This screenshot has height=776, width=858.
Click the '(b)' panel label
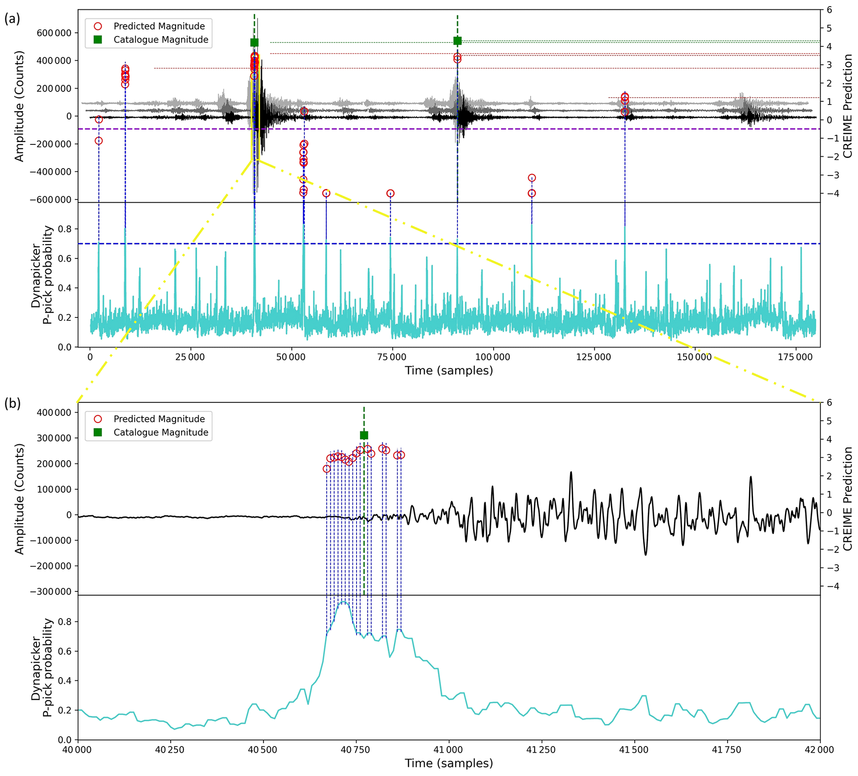[12, 403]
